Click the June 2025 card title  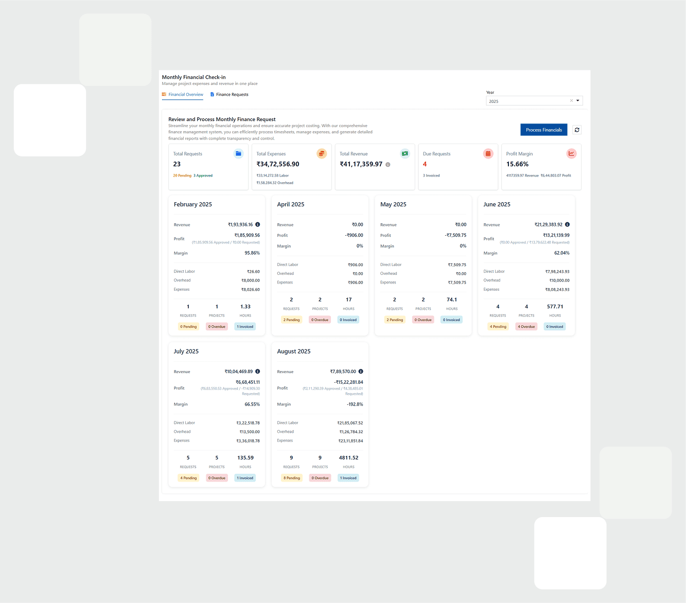tap(497, 204)
